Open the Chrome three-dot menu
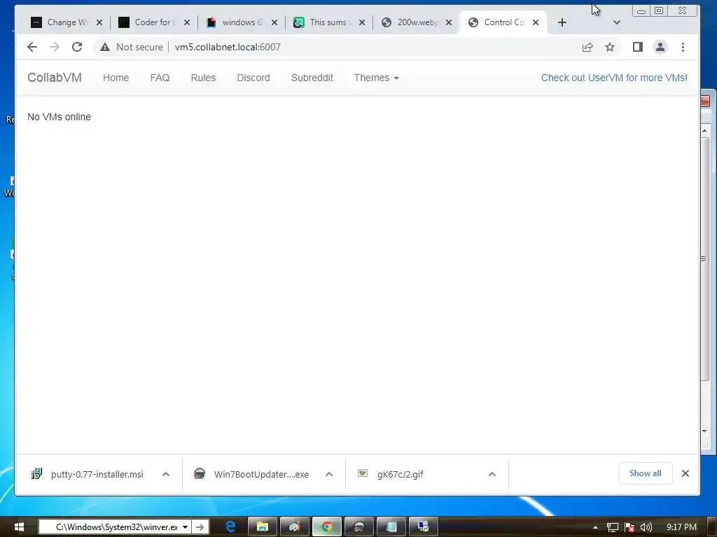This screenshot has width=717, height=537. 683,47
